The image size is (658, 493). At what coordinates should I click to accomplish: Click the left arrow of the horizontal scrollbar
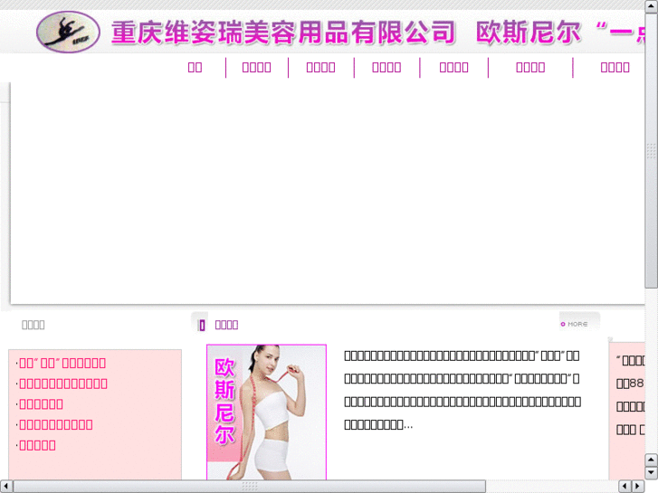(x=6, y=487)
